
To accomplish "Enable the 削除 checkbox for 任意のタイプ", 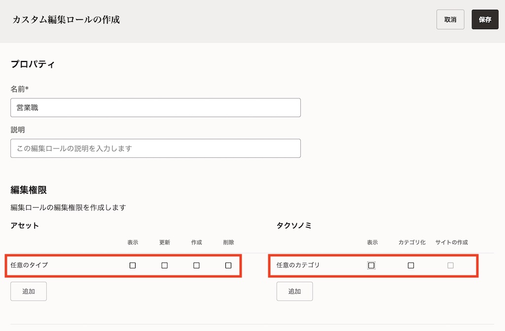I will (x=228, y=265).
